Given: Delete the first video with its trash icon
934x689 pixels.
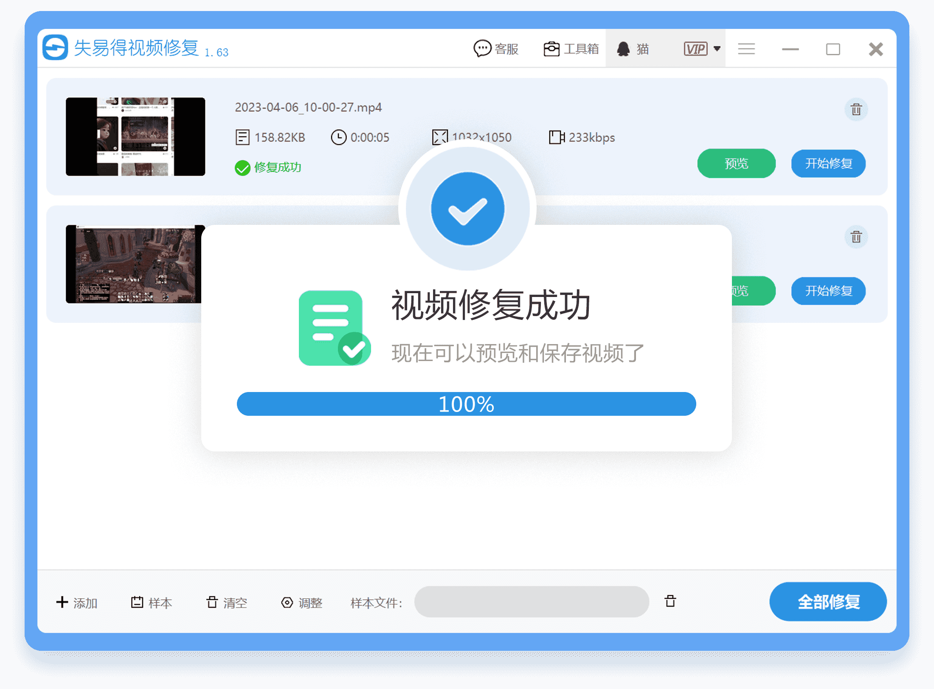Looking at the screenshot, I should click(856, 110).
